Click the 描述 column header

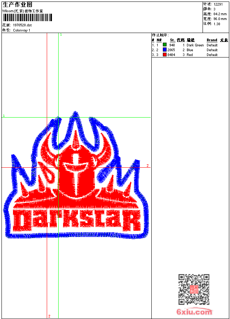(190, 40)
